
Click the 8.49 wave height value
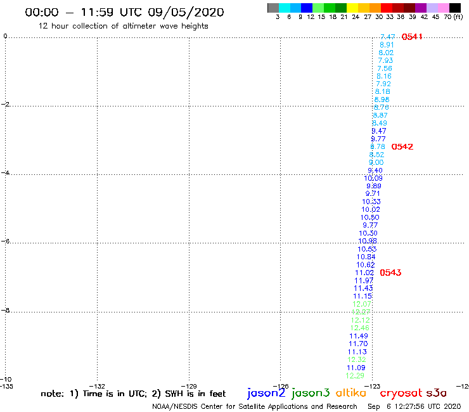pyautogui.click(x=380, y=123)
